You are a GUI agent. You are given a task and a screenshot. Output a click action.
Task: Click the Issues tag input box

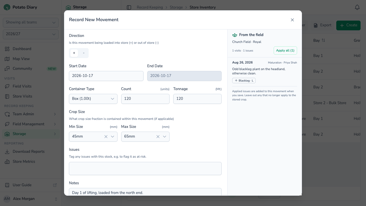point(145,169)
